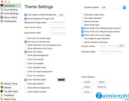Open the Current theme dropdown
This screenshot has width=129, height=101.
[113, 7]
